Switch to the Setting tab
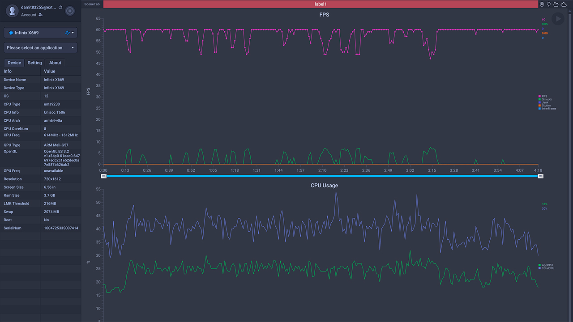 [x=34, y=63]
